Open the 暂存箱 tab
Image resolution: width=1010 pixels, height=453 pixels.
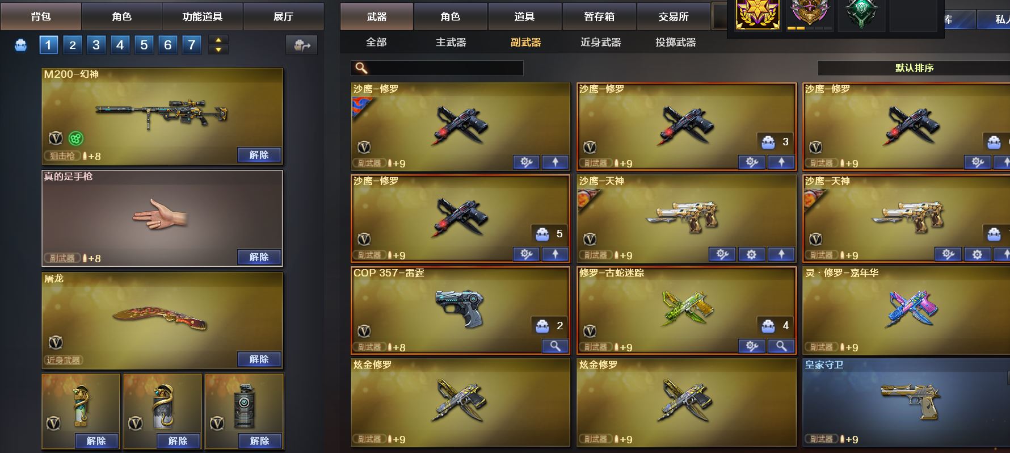click(599, 16)
